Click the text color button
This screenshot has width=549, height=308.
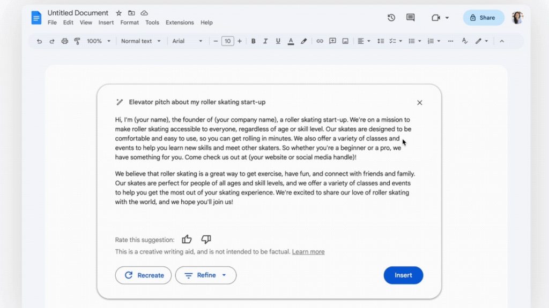291,41
